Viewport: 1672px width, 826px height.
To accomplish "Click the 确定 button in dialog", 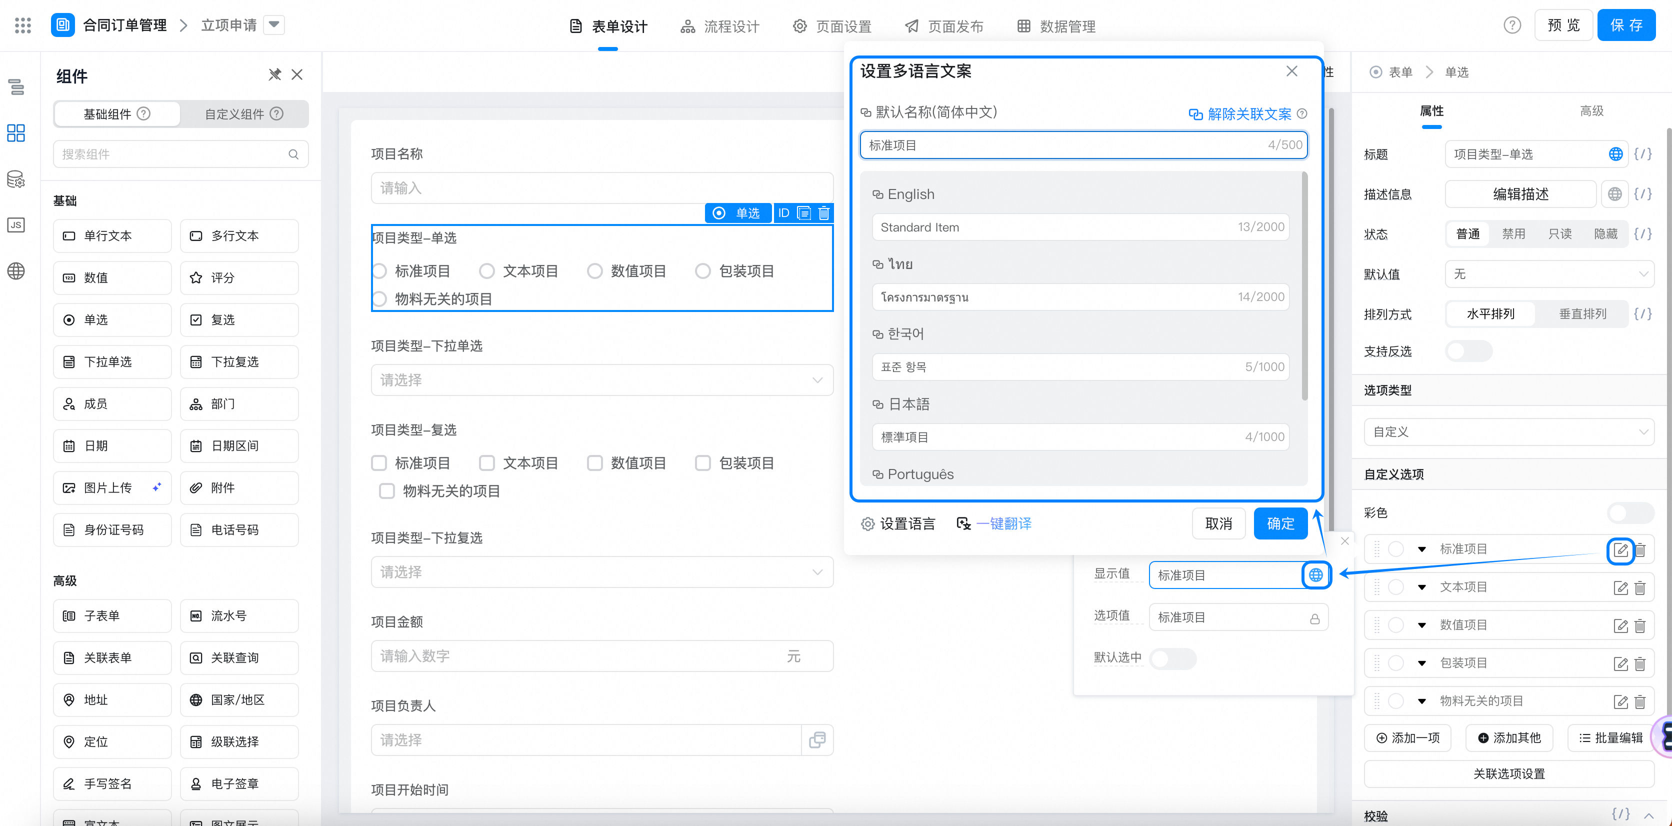I will click(x=1280, y=523).
